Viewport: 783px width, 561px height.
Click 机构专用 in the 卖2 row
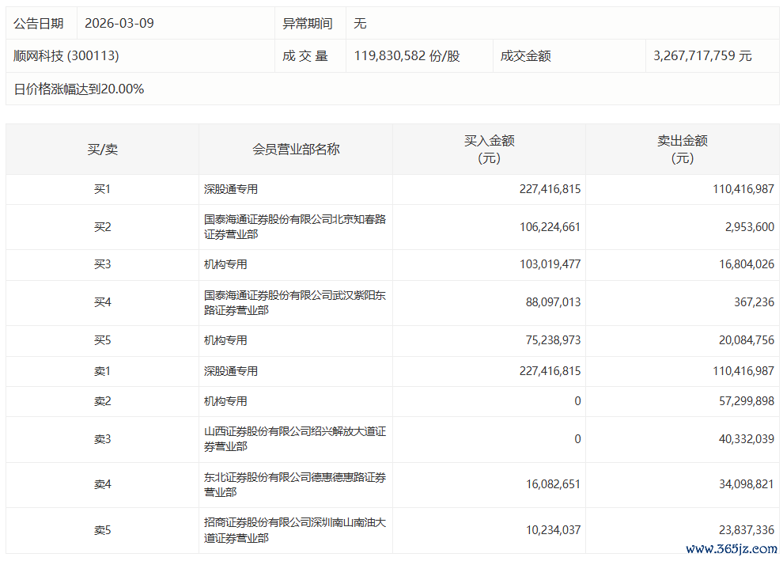pyautogui.click(x=225, y=401)
